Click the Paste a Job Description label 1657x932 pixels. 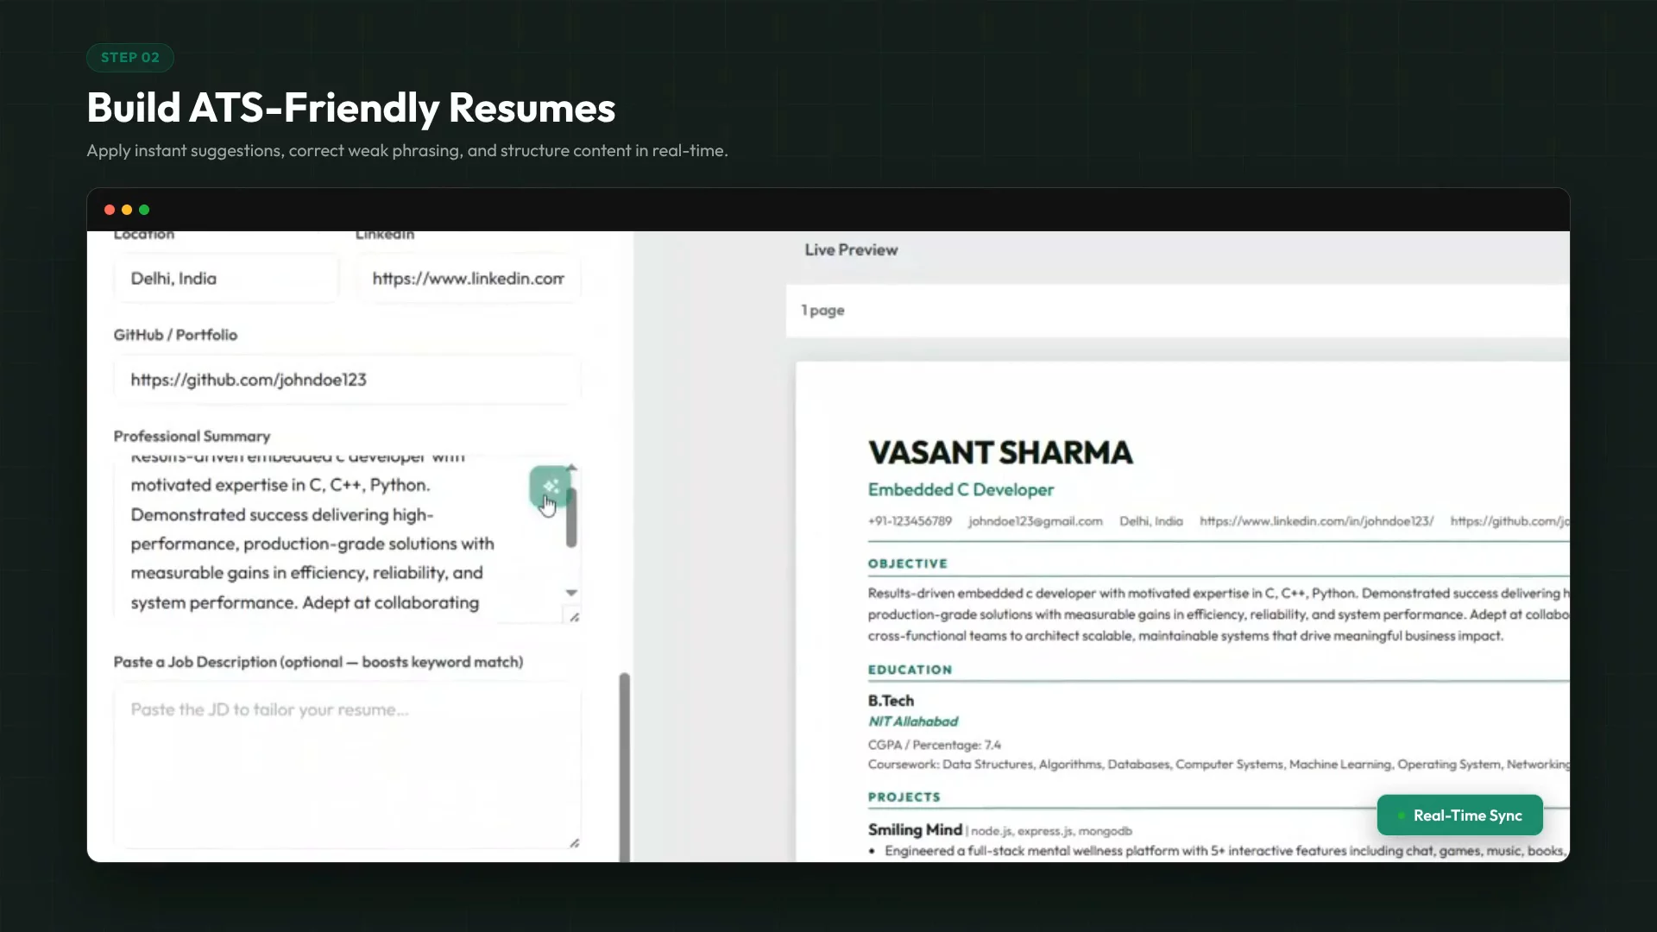pyautogui.click(x=318, y=662)
